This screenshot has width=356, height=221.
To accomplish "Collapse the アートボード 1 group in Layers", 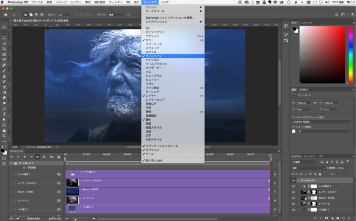I will coord(298,181).
